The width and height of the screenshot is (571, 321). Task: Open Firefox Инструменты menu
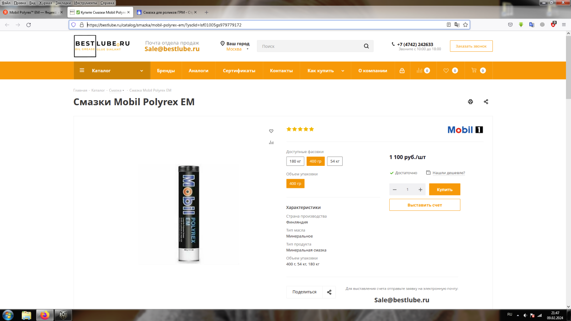(86, 3)
